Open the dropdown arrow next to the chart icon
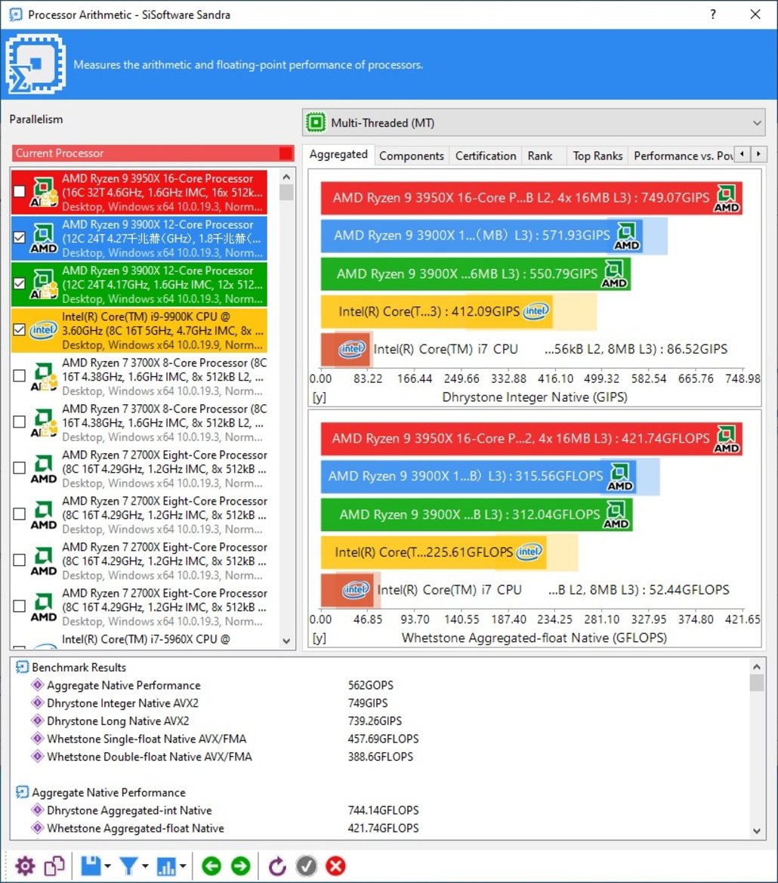 (x=183, y=866)
